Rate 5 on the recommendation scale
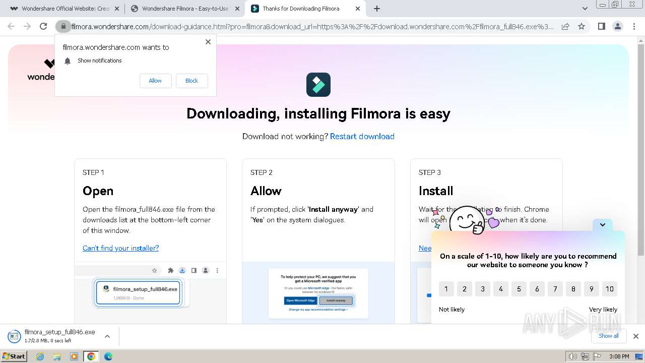The width and height of the screenshot is (645, 363). [519, 289]
